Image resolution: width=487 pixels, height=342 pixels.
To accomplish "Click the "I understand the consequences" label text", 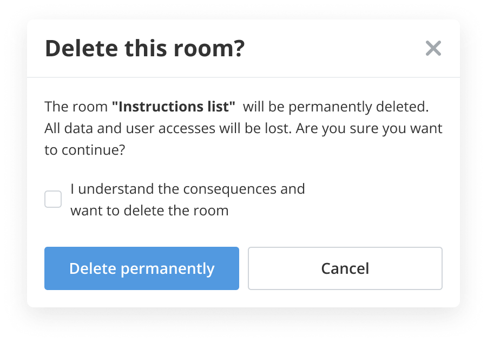I will pos(187,189).
